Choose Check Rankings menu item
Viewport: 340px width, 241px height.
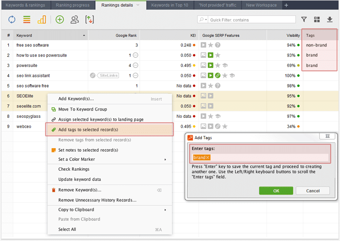(110, 169)
